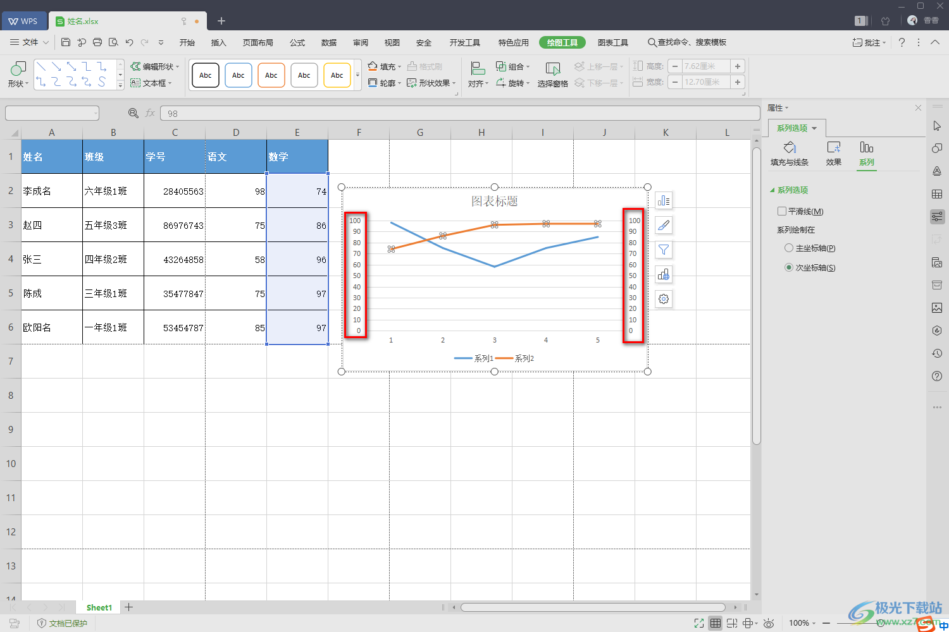Click the zoom out minus on zoom slider
Viewport: 949px width, 632px height.
826,623
